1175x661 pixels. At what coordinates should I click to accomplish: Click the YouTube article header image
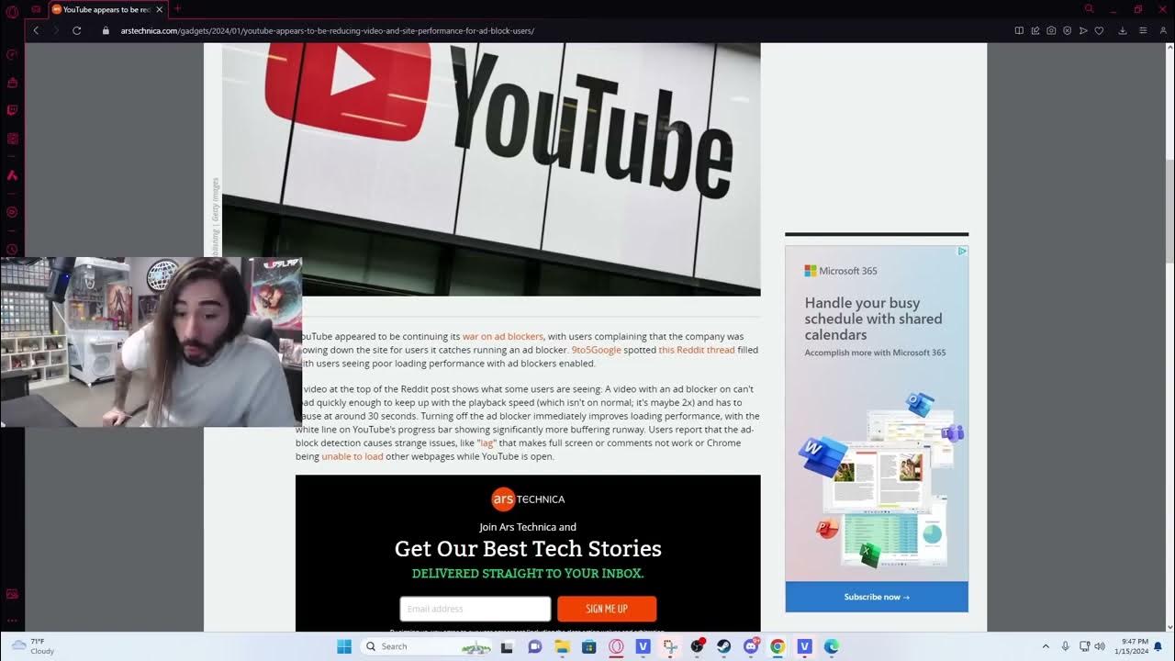pos(491,169)
